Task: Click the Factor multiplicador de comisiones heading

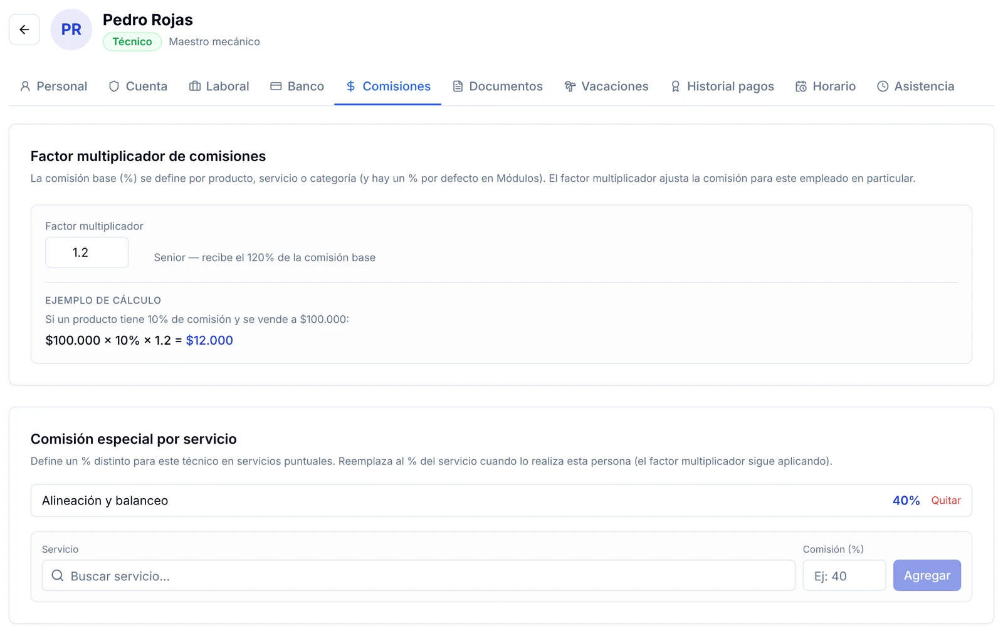Action: coord(148,156)
